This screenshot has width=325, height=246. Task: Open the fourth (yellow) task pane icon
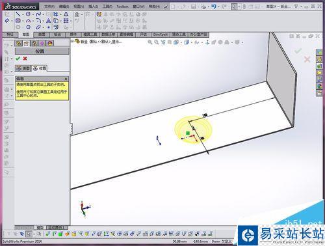(x=319, y=72)
